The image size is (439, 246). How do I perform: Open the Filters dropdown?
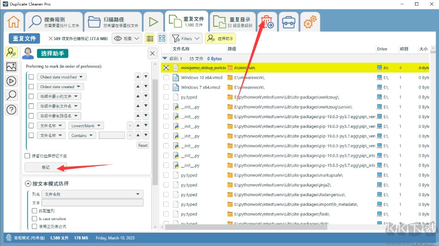(x=186, y=39)
